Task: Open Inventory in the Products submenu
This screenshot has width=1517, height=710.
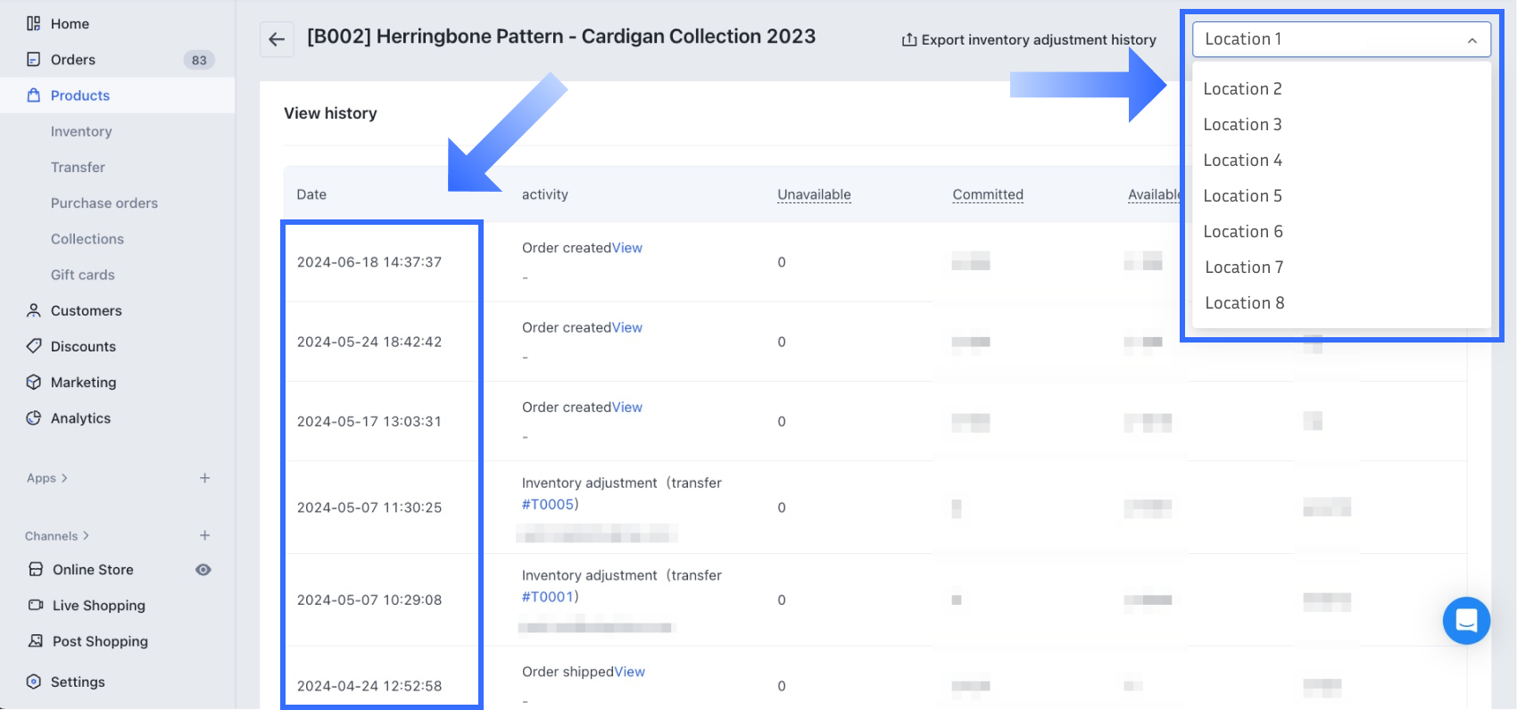Action: (81, 132)
